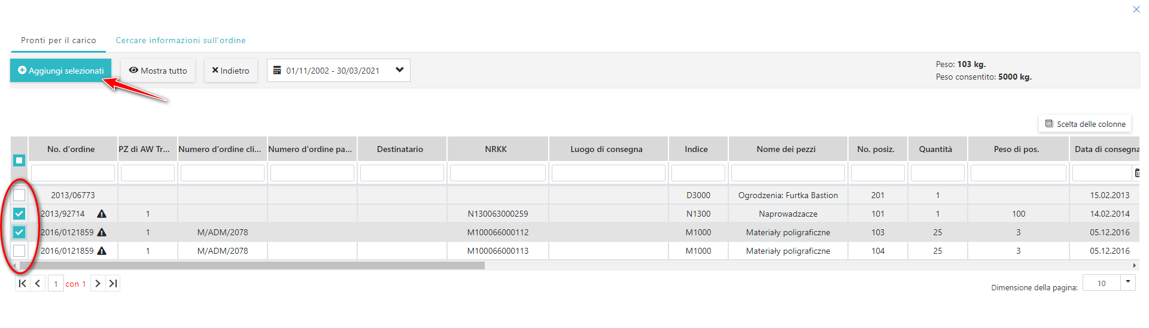Click the horizontal scrollbar under the table

click(x=251, y=265)
